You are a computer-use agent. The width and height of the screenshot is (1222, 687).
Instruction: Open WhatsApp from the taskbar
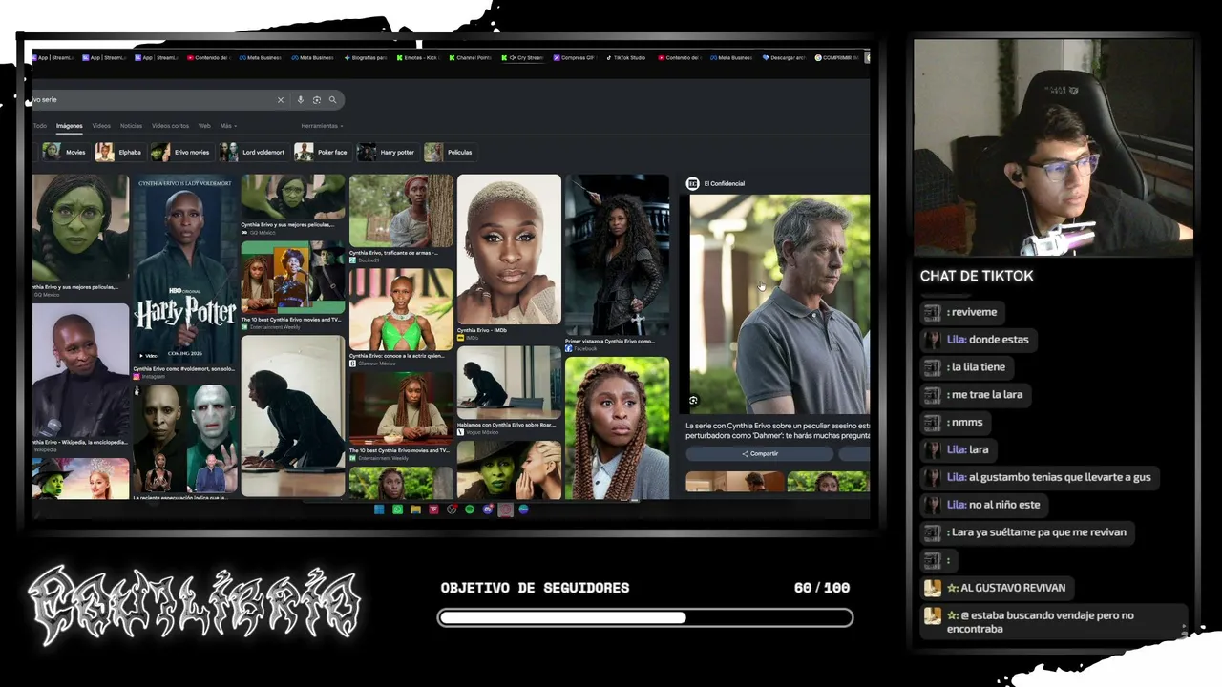[397, 510]
